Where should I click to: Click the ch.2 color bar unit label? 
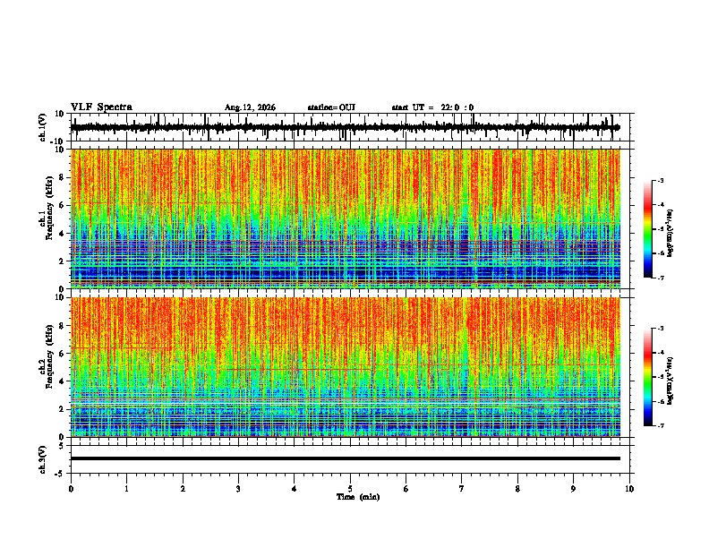(x=671, y=381)
